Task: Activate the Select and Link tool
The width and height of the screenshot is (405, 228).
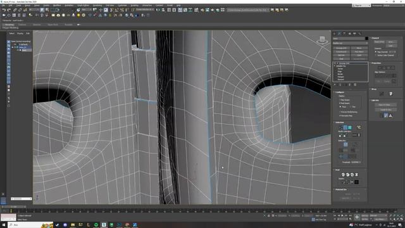Action: click(15, 10)
